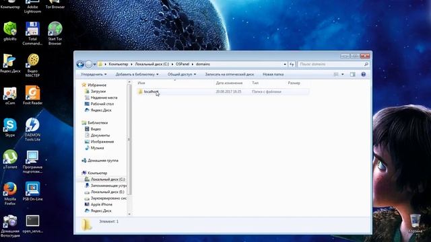Image resolution: width=431 pixels, height=242 pixels.
Task: Expand the address bar history dropdown
Action: click(x=285, y=65)
